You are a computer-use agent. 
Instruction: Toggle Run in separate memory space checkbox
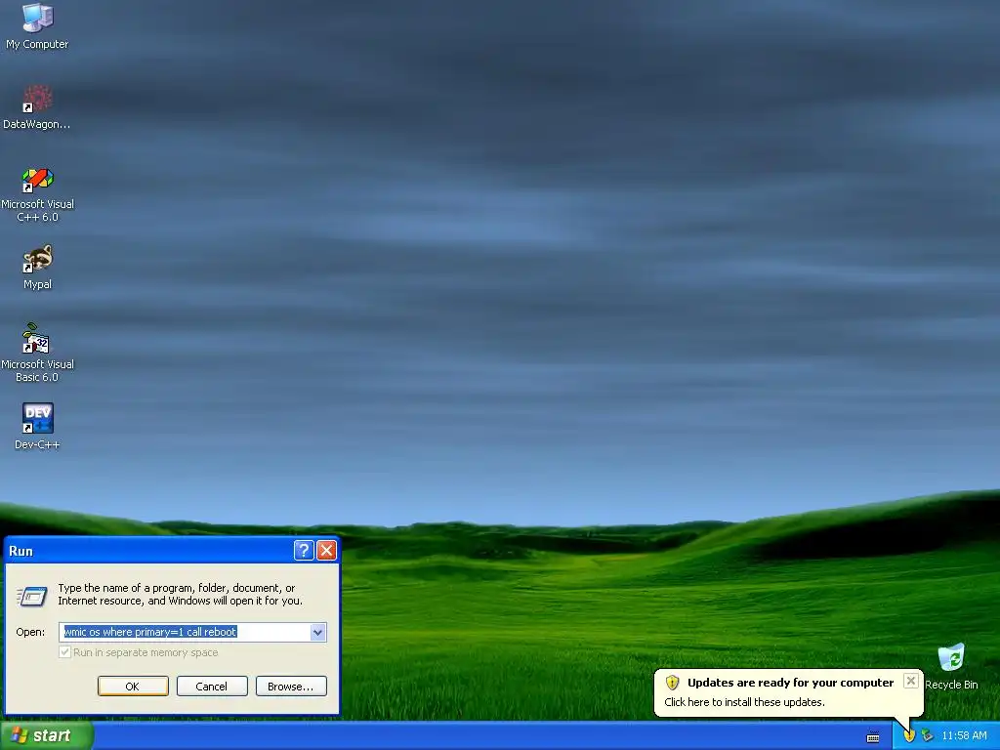tap(64, 652)
